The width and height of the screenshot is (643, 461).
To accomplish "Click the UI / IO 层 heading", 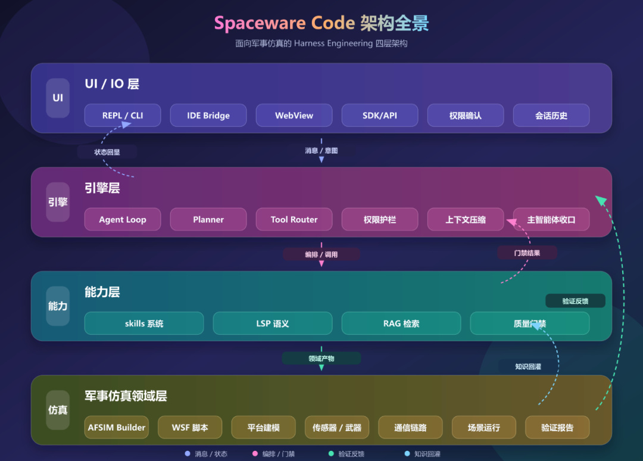I will [112, 83].
